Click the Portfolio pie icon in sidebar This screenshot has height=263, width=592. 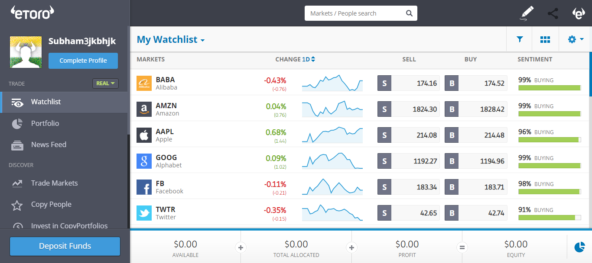click(17, 124)
